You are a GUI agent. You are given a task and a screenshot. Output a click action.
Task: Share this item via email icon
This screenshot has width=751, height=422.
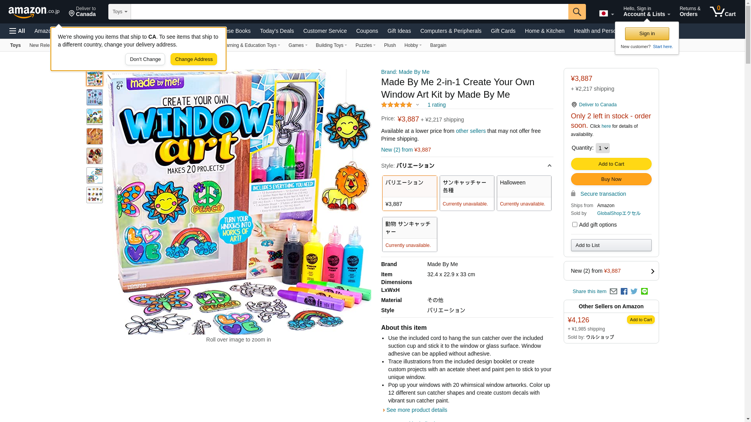(x=613, y=291)
